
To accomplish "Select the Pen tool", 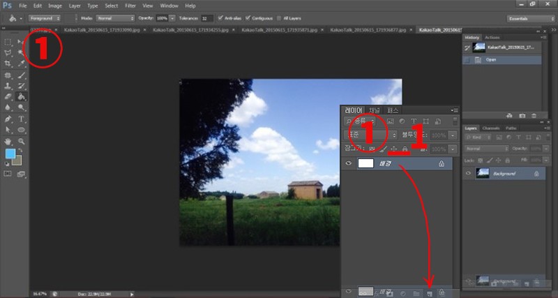I will coord(8,119).
